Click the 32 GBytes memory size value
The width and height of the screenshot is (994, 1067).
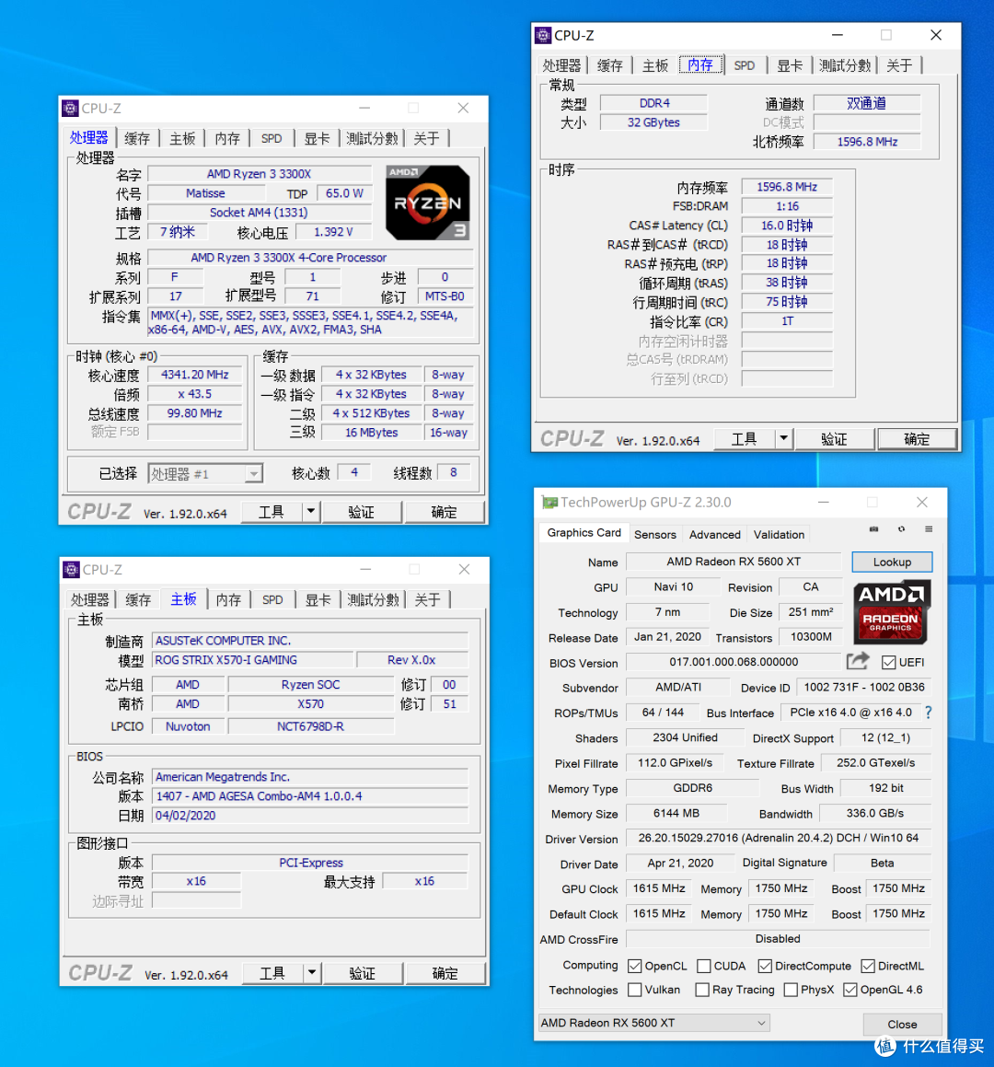[653, 122]
